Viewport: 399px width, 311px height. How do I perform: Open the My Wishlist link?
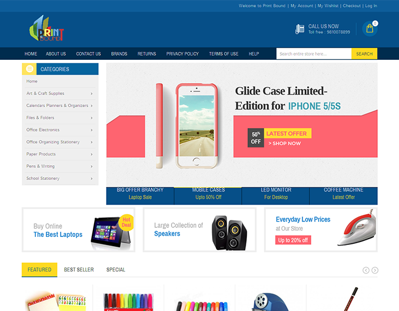(x=328, y=6)
